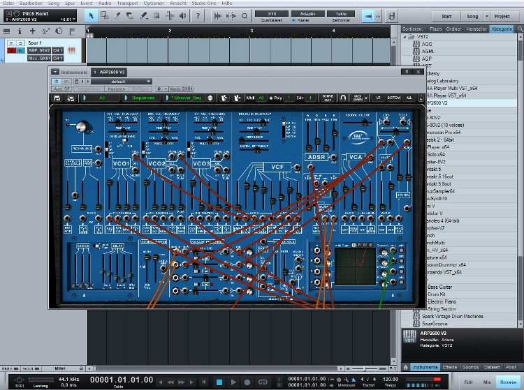Click the Quantize Q icon

245,15
